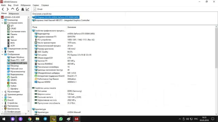This screenshot has height=122, width=218.
Task: Open WhatsApp from the taskbar
Action: click(61, 119)
